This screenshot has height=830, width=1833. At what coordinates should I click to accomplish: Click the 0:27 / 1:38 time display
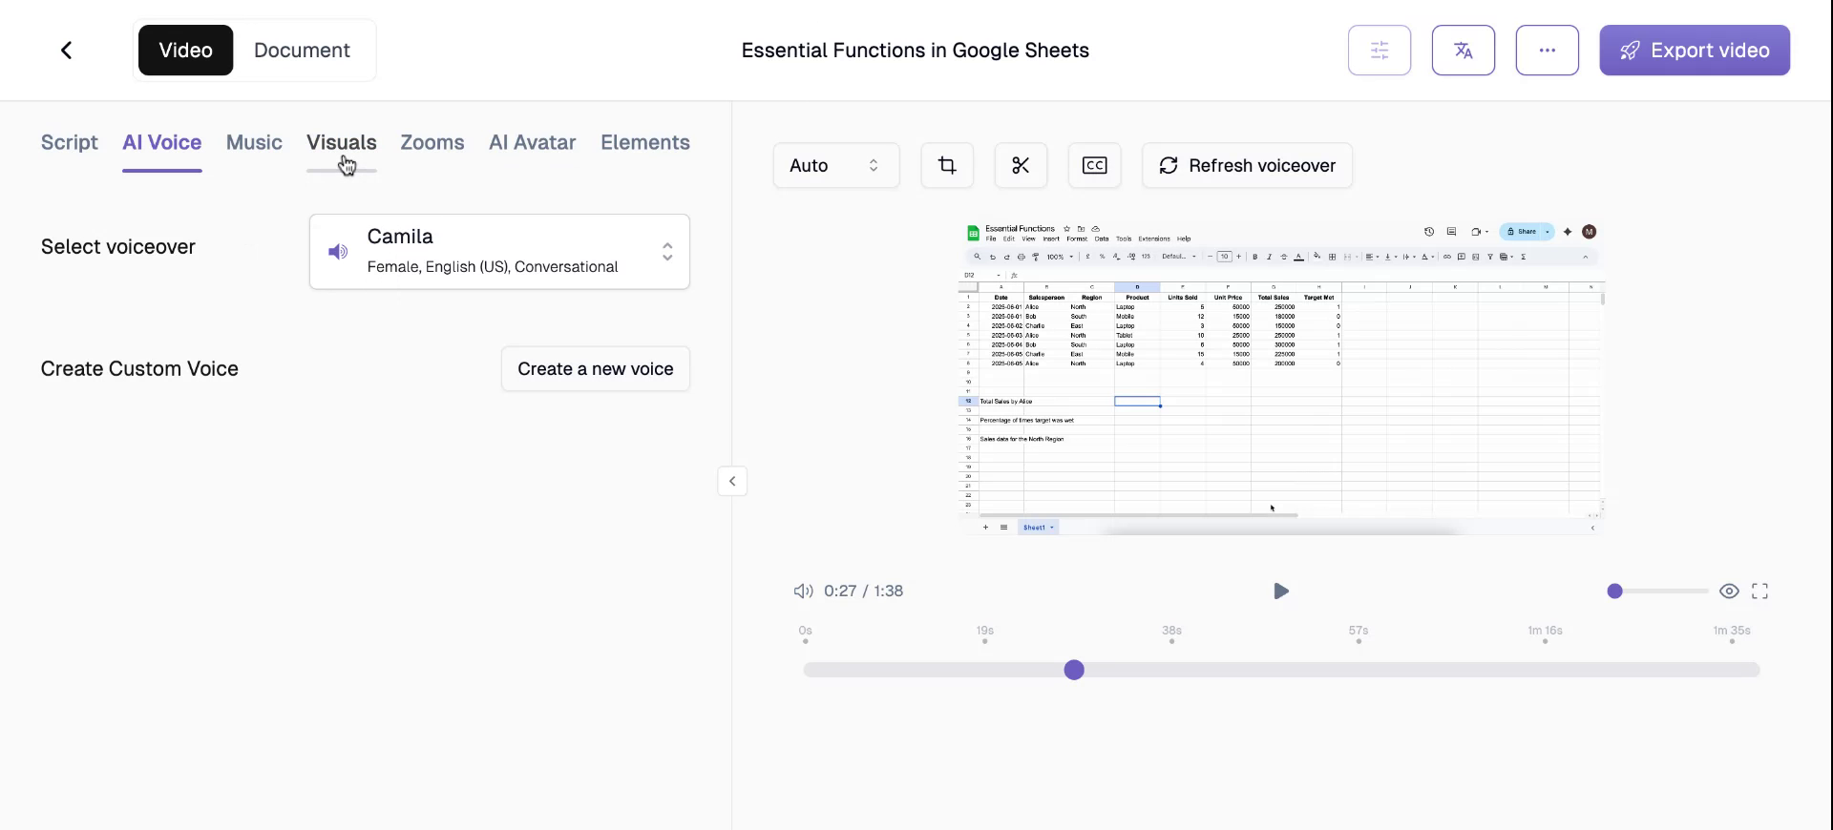click(x=863, y=591)
